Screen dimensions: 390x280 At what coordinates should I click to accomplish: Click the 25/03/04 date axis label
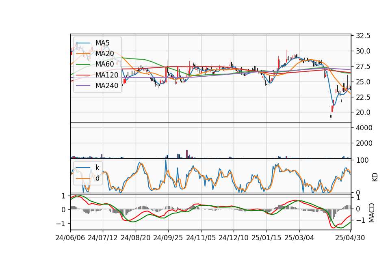(x=299, y=238)
